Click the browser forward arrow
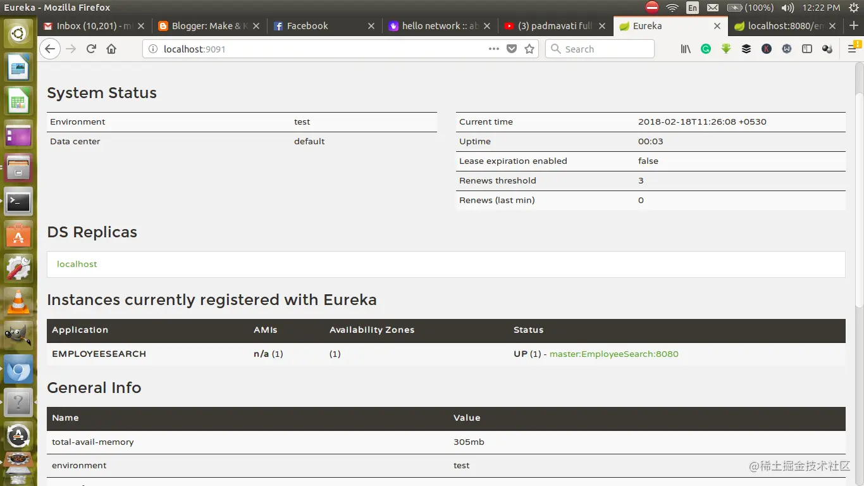864x486 pixels. 71,49
